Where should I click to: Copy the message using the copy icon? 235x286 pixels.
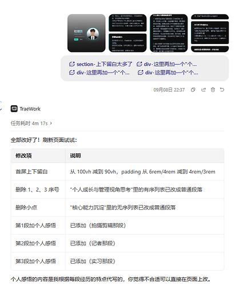pos(193,90)
